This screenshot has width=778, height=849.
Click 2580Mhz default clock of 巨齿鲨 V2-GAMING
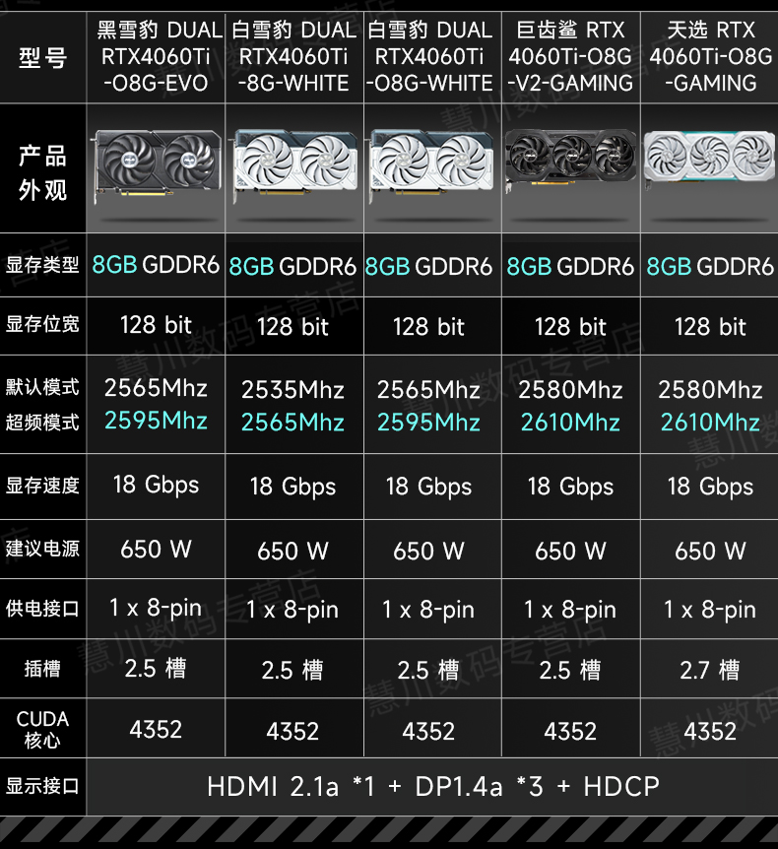tap(570, 390)
